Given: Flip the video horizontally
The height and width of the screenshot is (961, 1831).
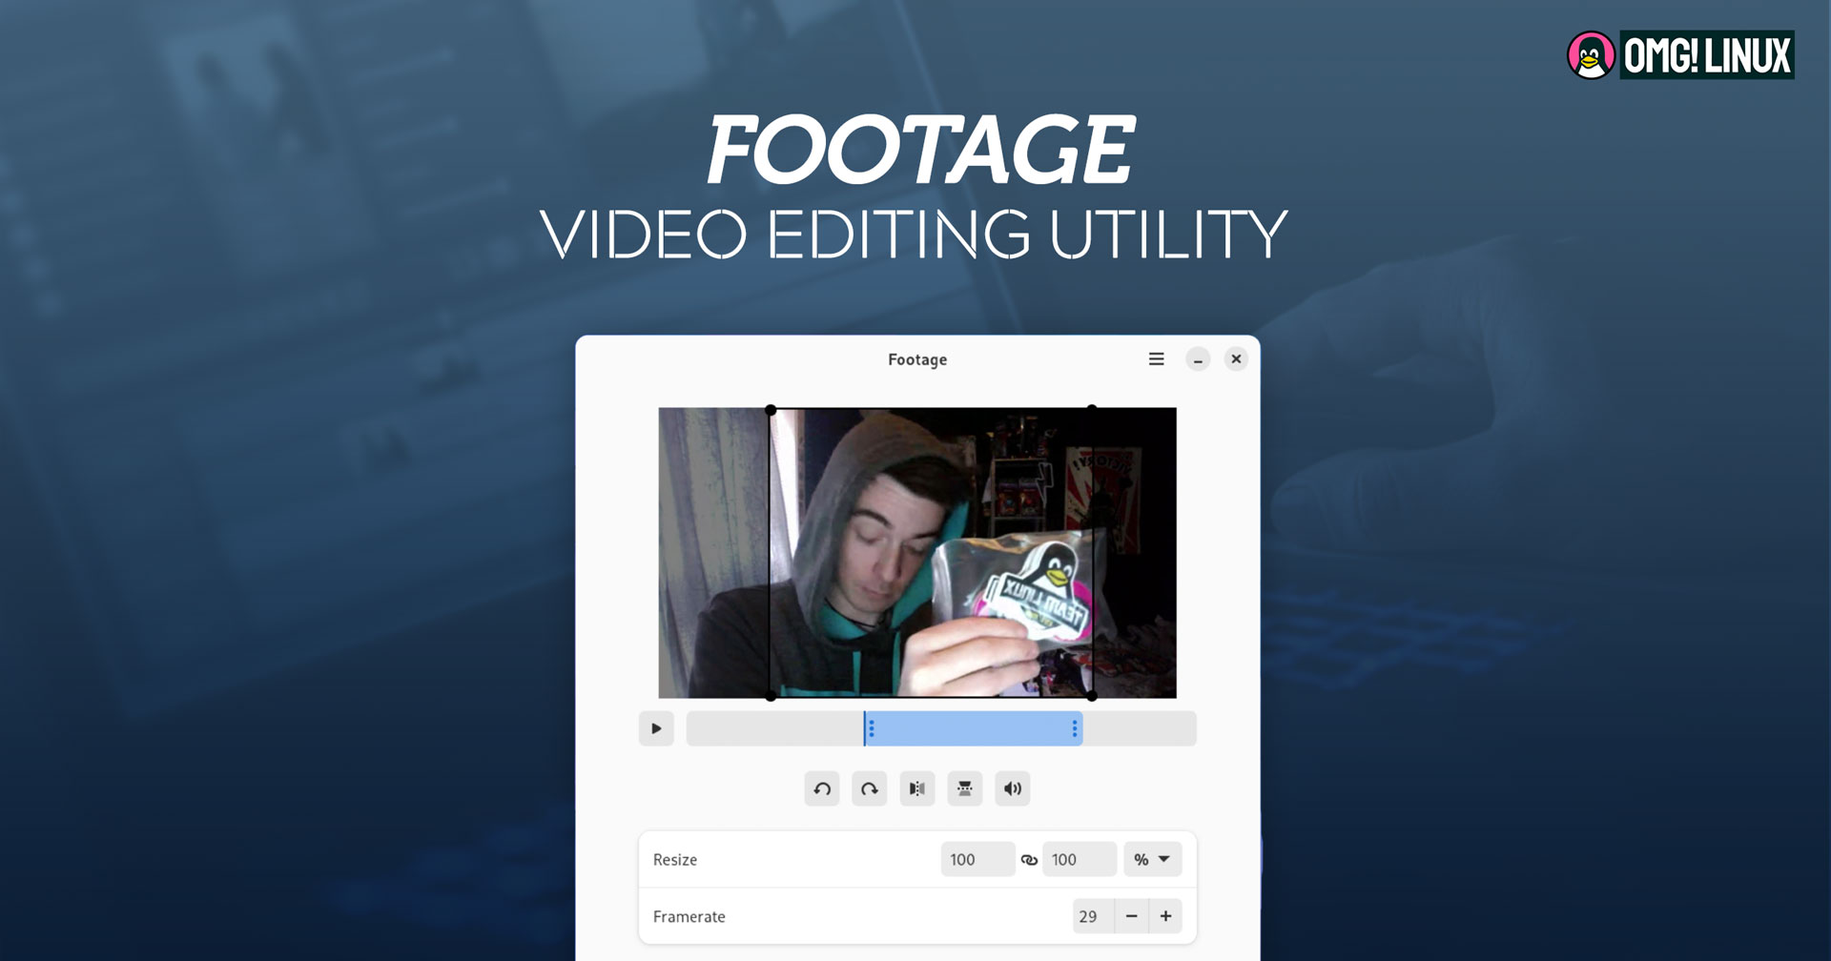Looking at the screenshot, I should click(x=917, y=788).
